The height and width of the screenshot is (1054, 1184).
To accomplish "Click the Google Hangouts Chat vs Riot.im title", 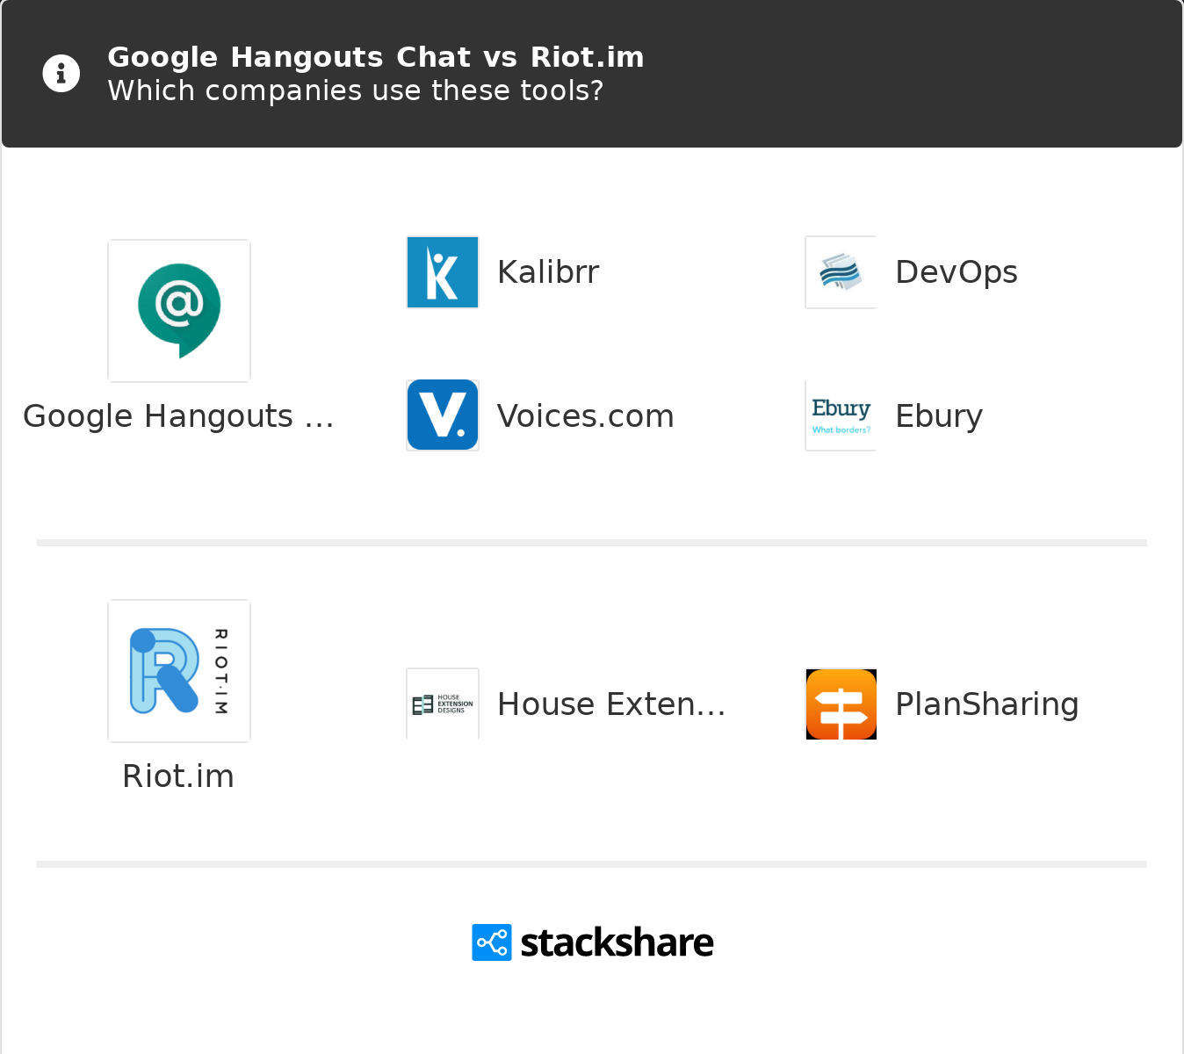I will click(x=376, y=57).
